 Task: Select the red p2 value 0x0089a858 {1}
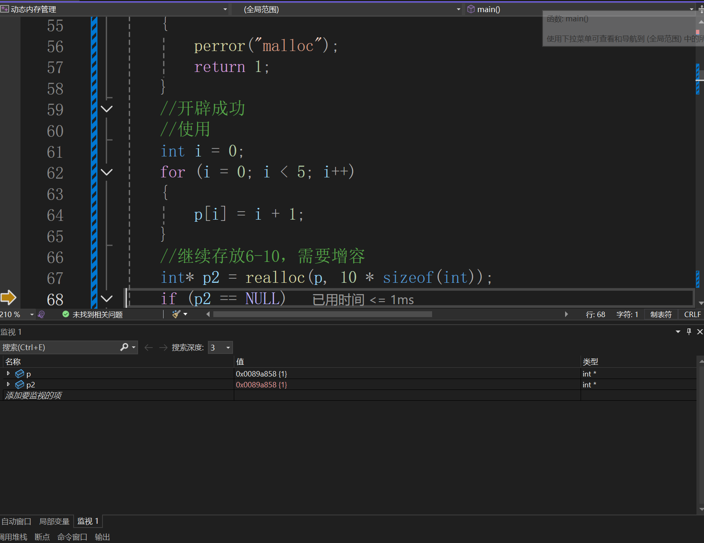(261, 384)
